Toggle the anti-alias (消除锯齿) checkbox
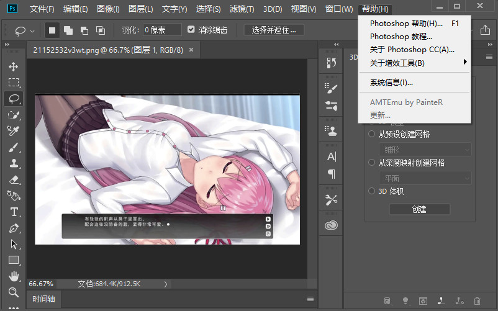The image size is (498, 311). (x=191, y=30)
